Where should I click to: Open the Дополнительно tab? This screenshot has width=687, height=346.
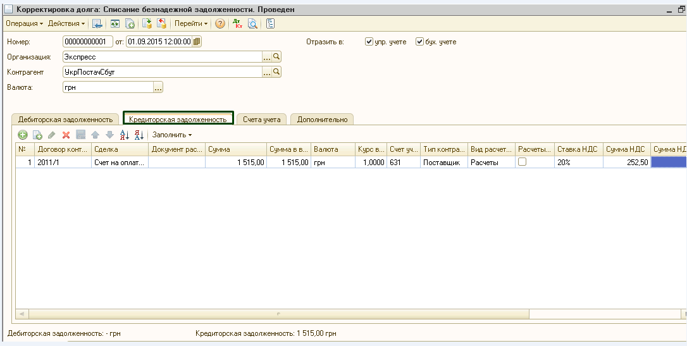(x=322, y=120)
